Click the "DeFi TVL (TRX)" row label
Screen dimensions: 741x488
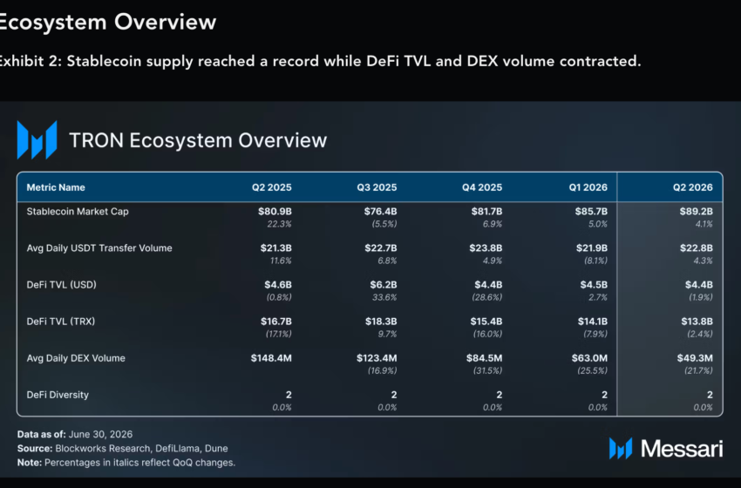click(61, 322)
